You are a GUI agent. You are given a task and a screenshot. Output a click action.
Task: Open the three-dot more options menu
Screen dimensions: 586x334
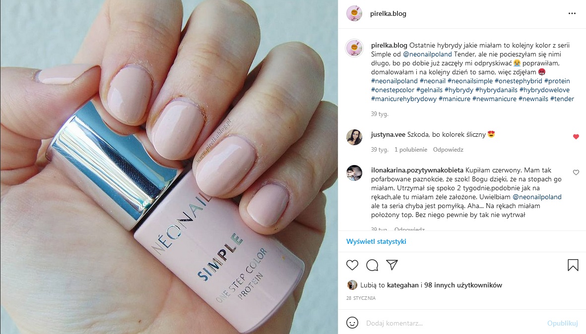click(x=572, y=13)
